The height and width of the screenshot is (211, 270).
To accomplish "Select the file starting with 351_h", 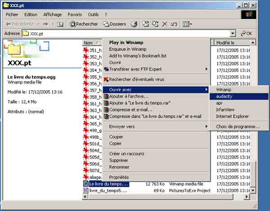I will [x=92, y=50].
